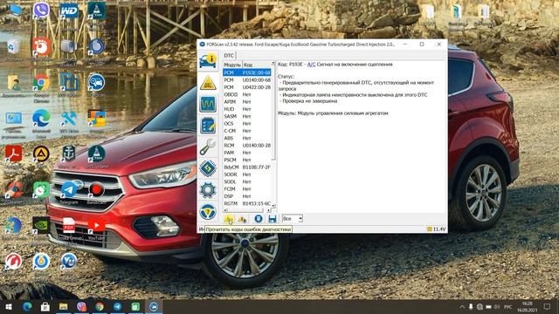The width and height of the screenshot is (559, 314).
Task: Click the Модуль column header
Action: [232, 65]
